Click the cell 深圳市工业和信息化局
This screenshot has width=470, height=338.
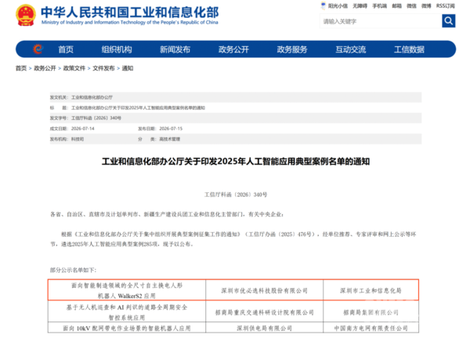(x=371, y=290)
